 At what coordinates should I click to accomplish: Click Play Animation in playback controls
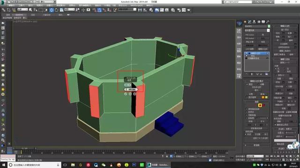coord(275,156)
